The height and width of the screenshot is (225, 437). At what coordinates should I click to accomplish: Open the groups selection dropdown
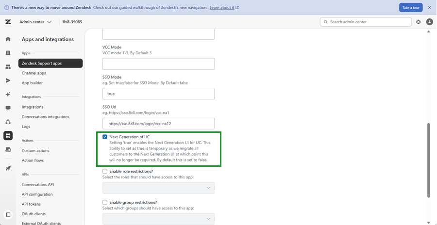(x=159, y=219)
